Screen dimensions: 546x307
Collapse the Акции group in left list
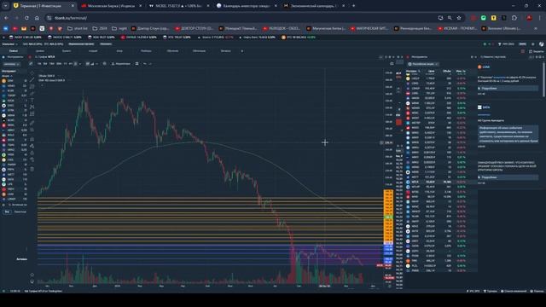7,76
